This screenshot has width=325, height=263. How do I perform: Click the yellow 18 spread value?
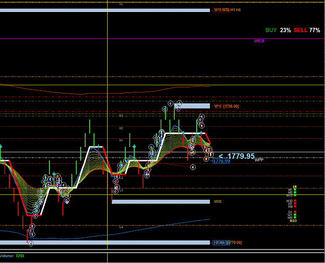tap(294, 187)
